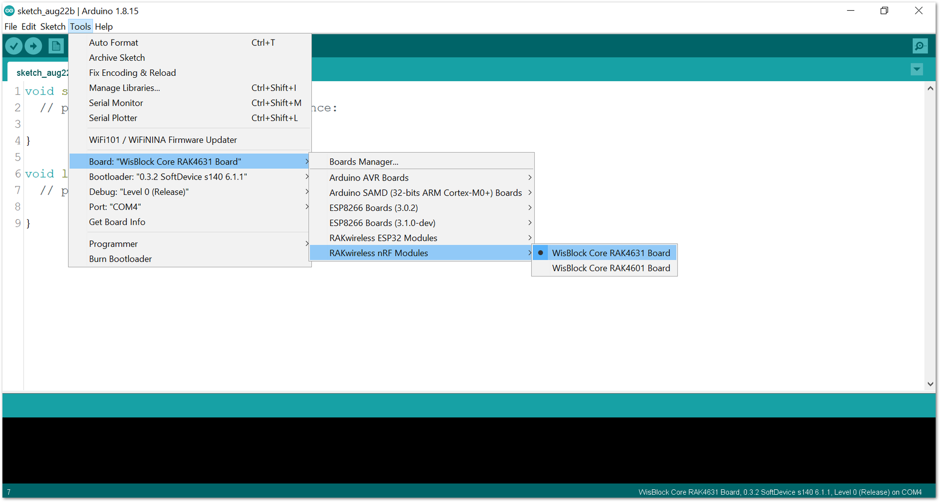
Task: Click the Verify checkmark icon
Action: pyautogui.click(x=14, y=46)
